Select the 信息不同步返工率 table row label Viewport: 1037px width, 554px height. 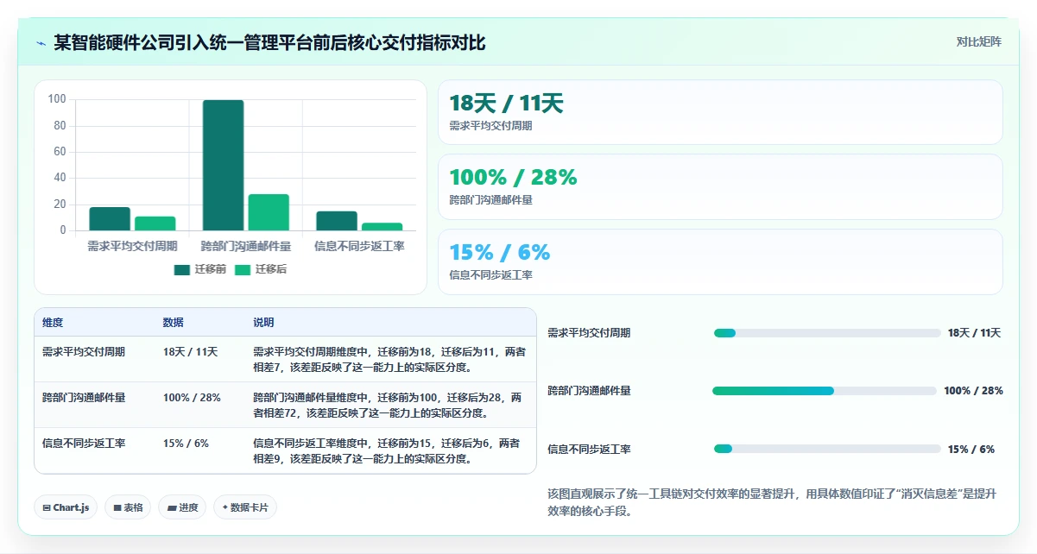84,444
